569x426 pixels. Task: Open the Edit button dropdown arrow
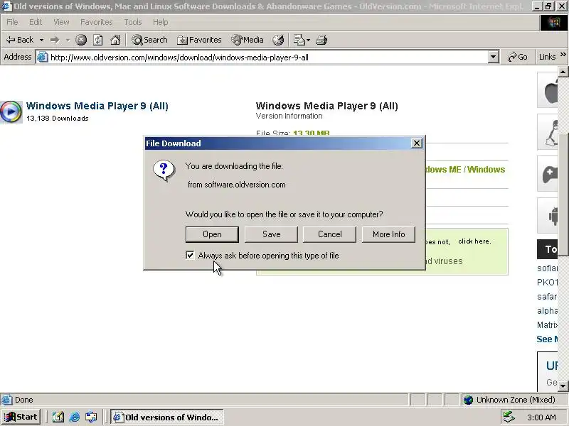[x=309, y=40]
